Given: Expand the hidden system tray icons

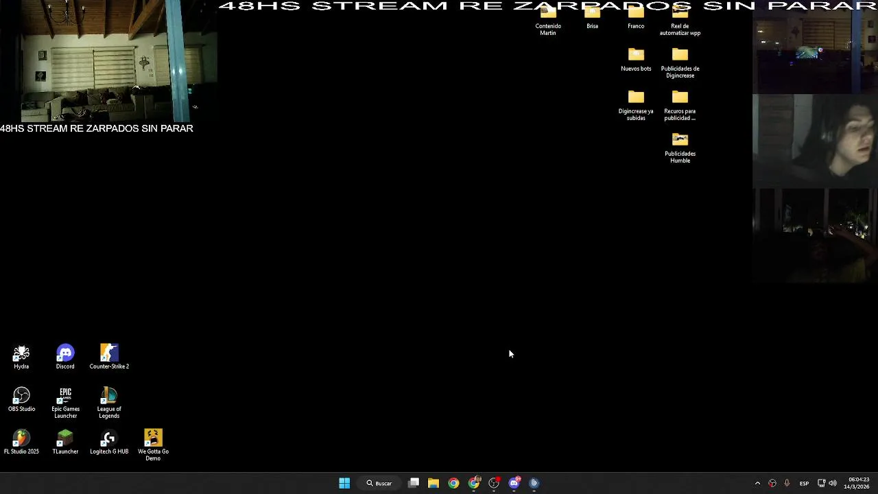Looking at the screenshot, I should click(x=757, y=483).
